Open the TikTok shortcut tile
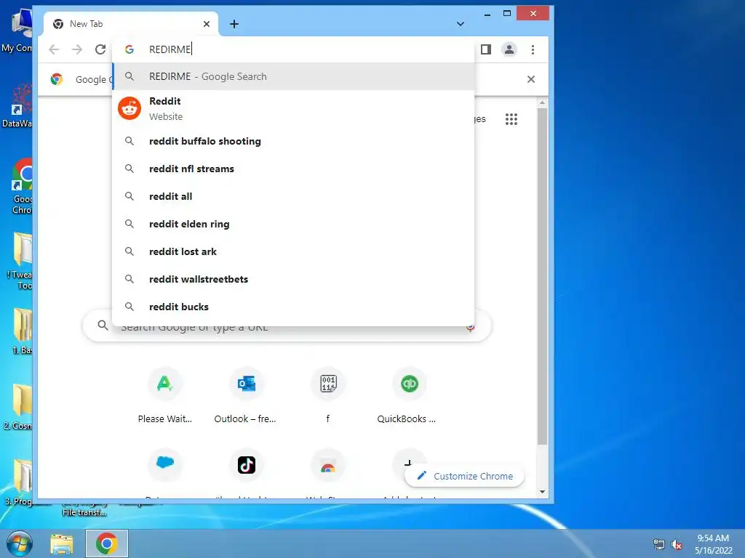This screenshot has width=745, height=558. coord(247,465)
